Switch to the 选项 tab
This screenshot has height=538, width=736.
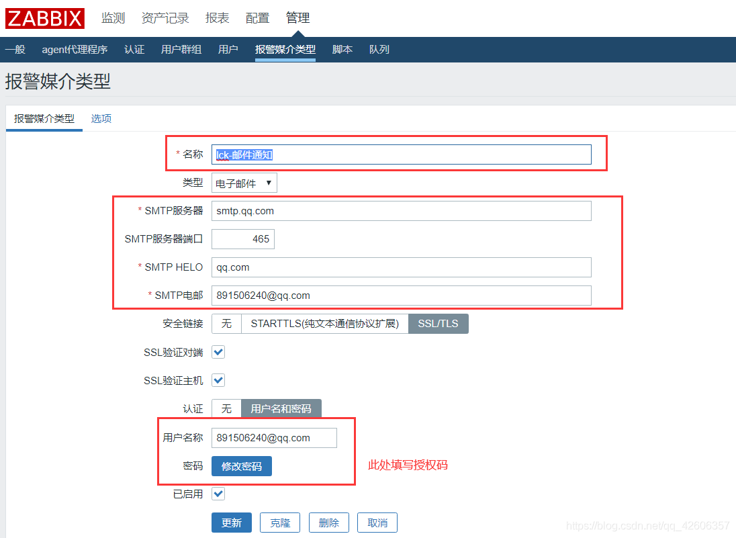point(101,118)
